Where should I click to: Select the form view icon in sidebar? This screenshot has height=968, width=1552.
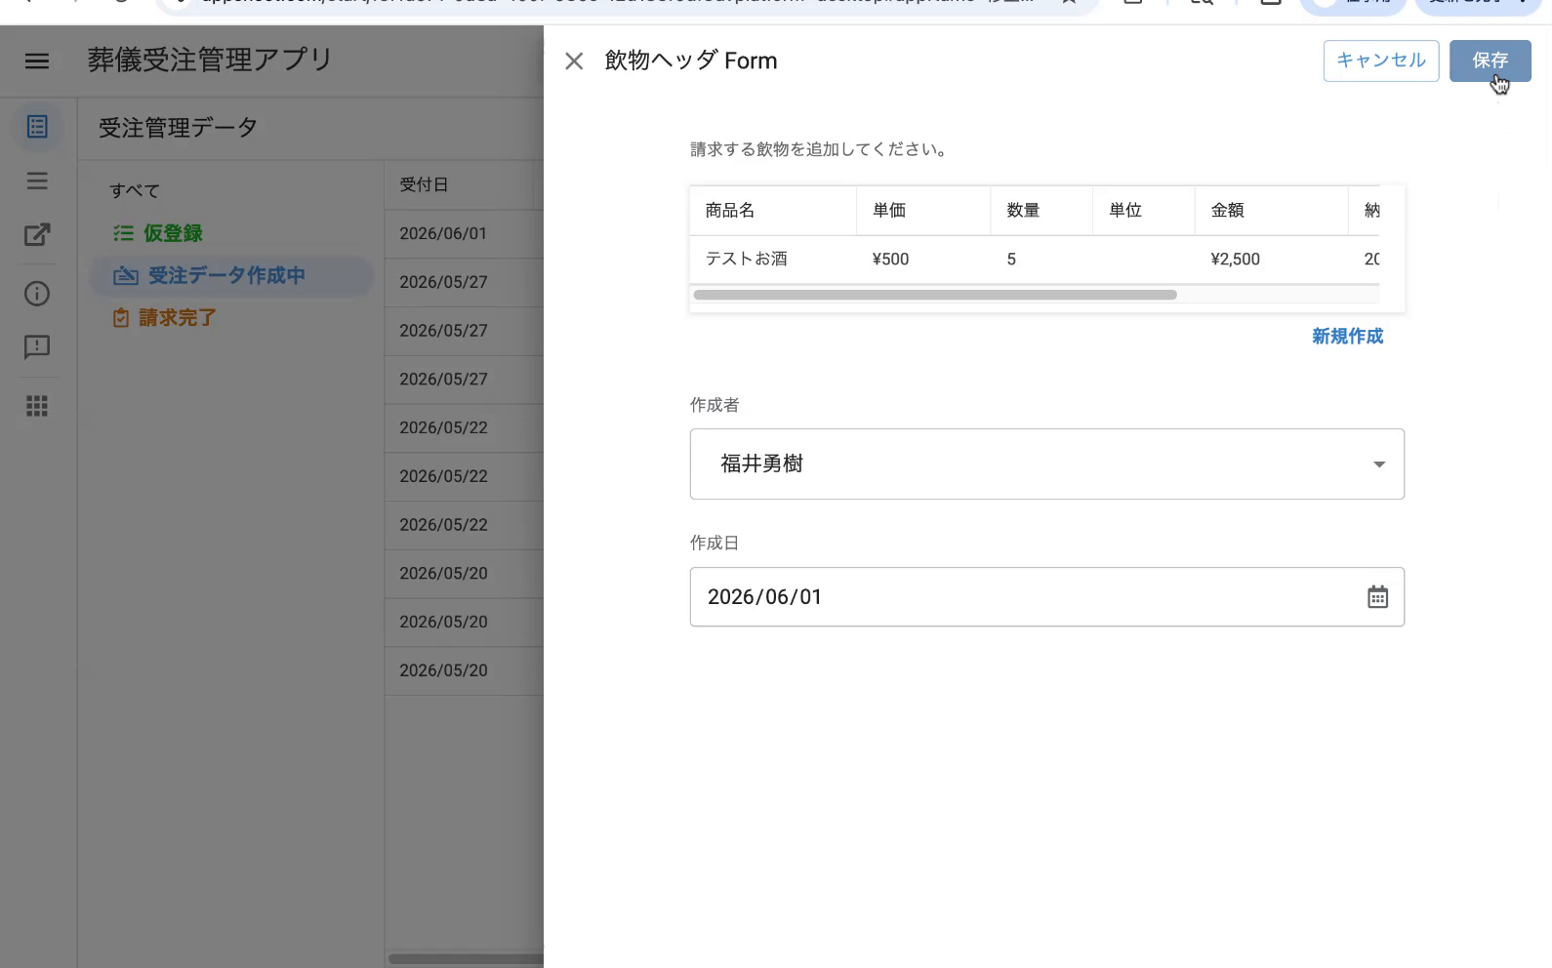pyautogui.click(x=37, y=127)
